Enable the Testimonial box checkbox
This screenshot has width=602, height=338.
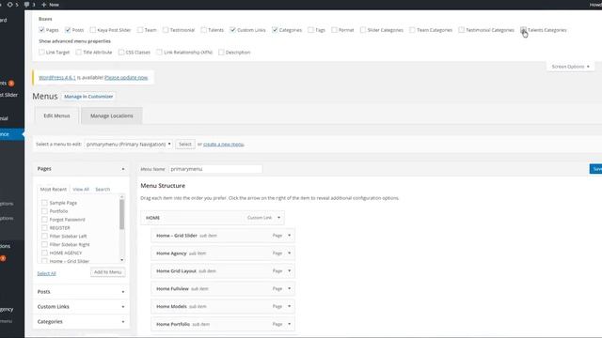(166, 30)
